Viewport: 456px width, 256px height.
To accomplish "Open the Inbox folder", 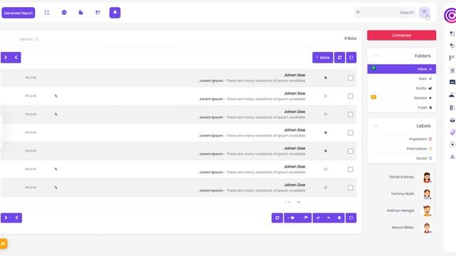I will [x=402, y=69].
